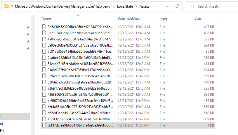Click the chevron after the LocalState breadcrumb
This screenshot has width=238, height=135.
point(136,6)
